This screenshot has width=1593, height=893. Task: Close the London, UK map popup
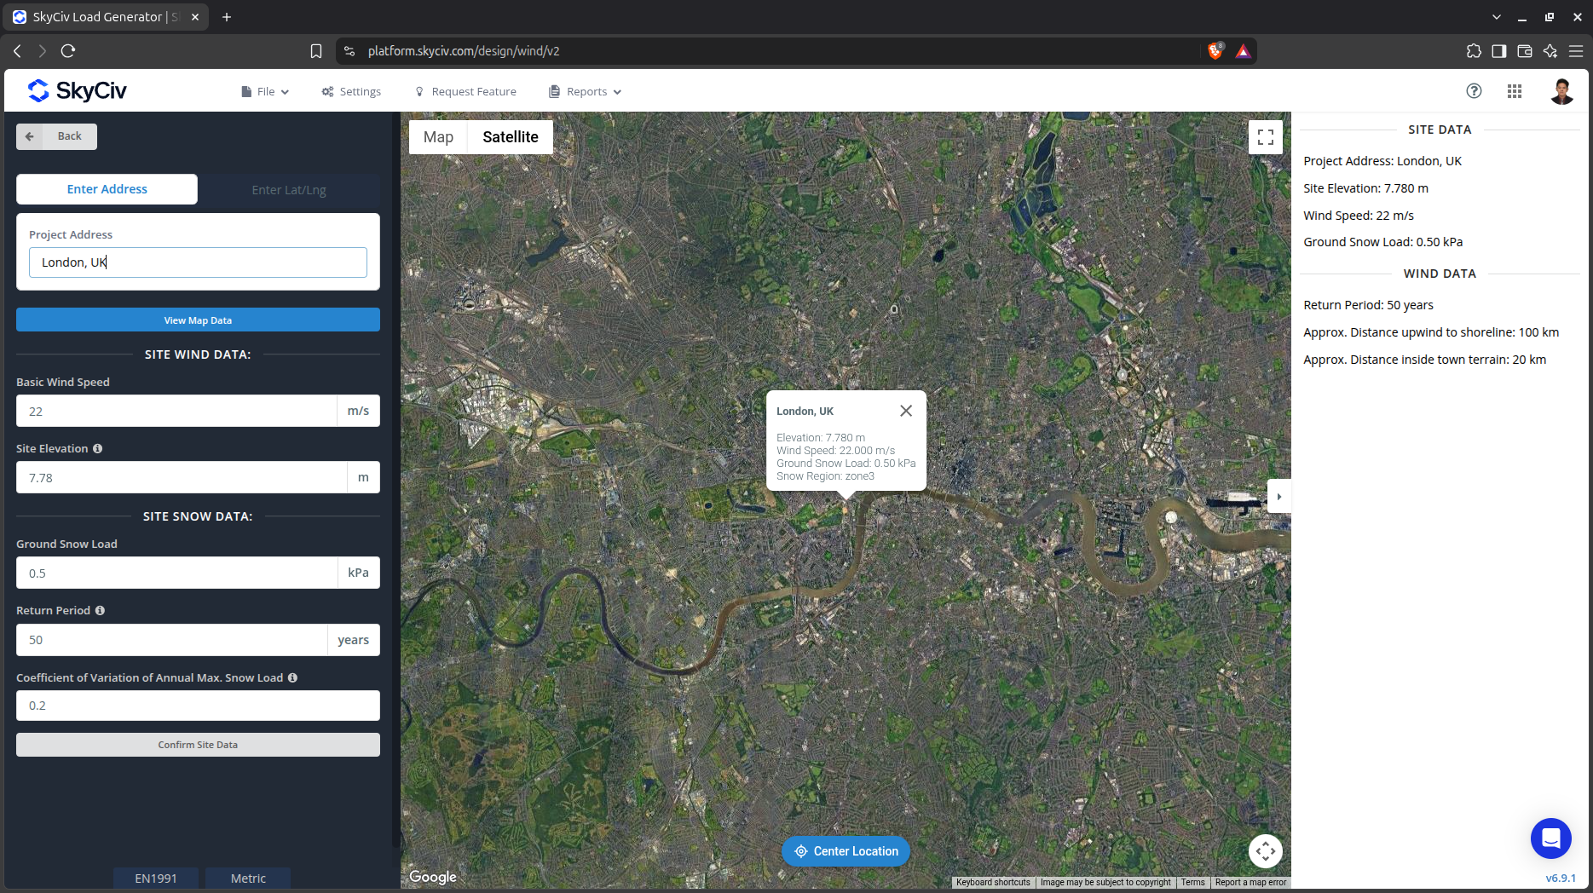(906, 411)
